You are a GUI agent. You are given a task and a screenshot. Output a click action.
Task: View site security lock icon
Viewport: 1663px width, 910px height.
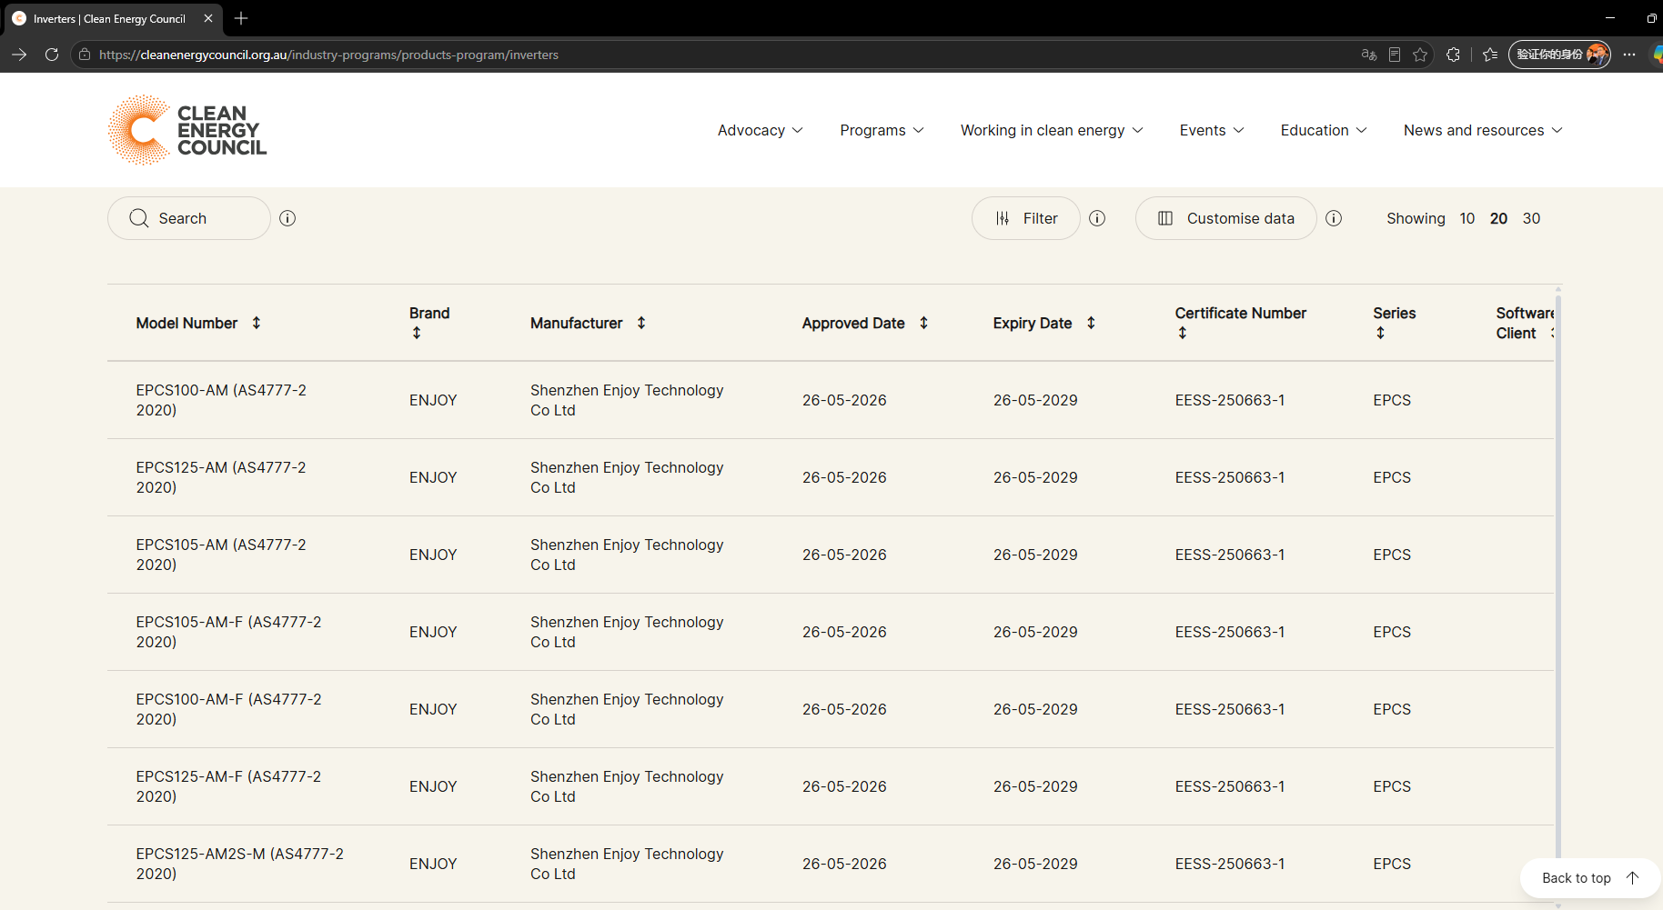pyautogui.click(x=85, y=55)
